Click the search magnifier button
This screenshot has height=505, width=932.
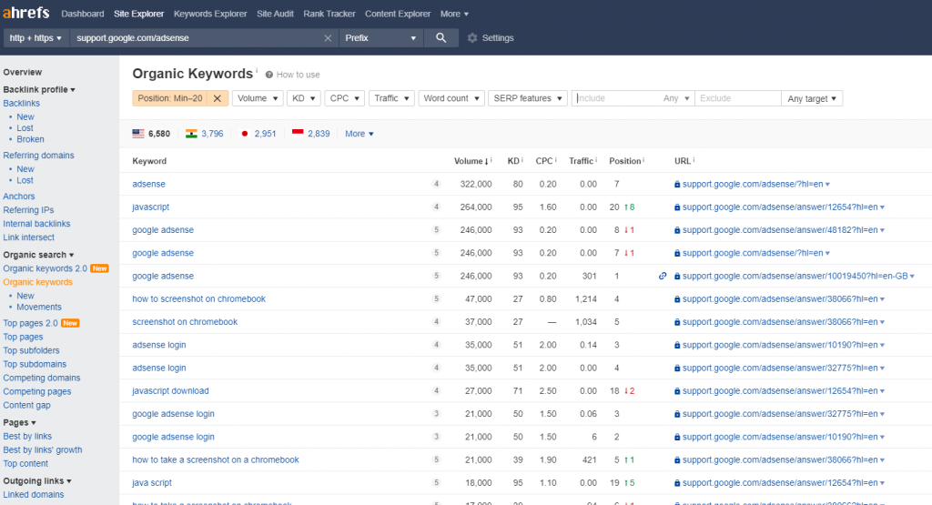pos(441,37)
